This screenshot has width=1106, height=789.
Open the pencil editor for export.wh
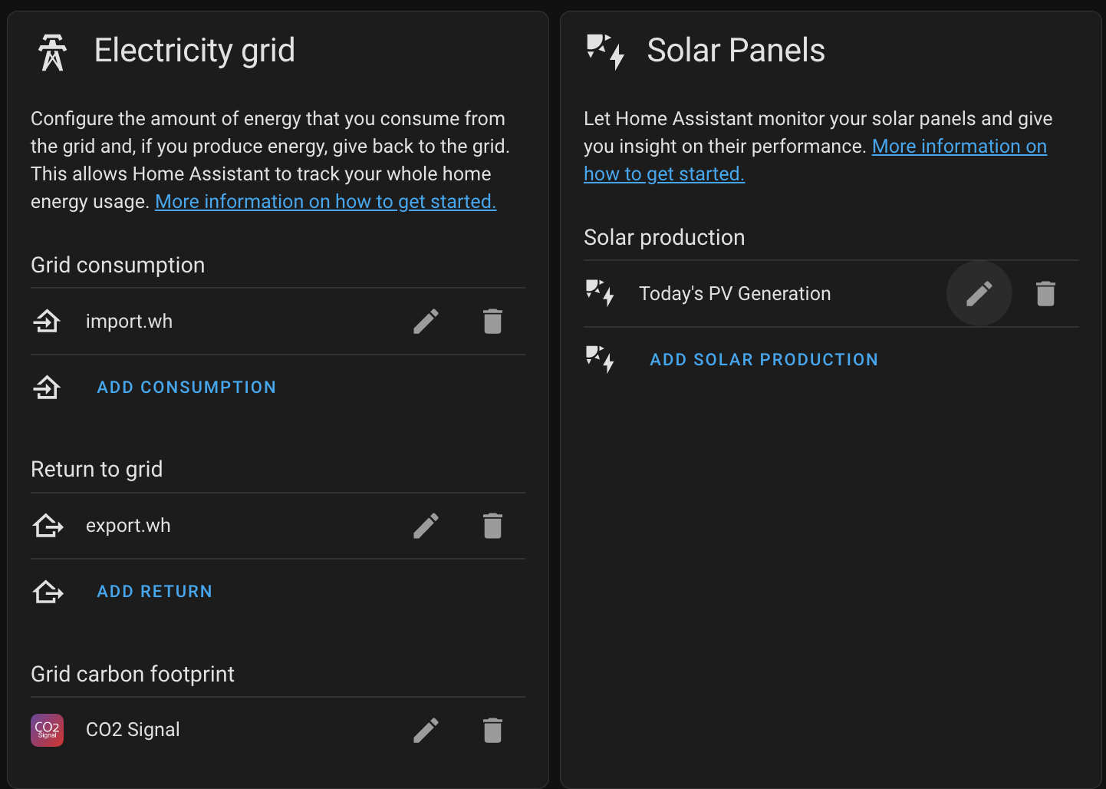pos(426,525)
